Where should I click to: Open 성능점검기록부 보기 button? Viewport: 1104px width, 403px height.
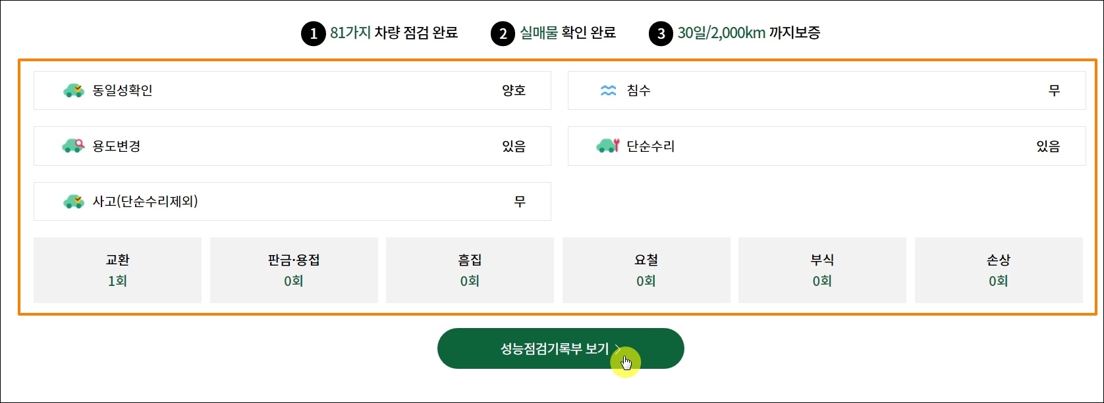point(561,348)
